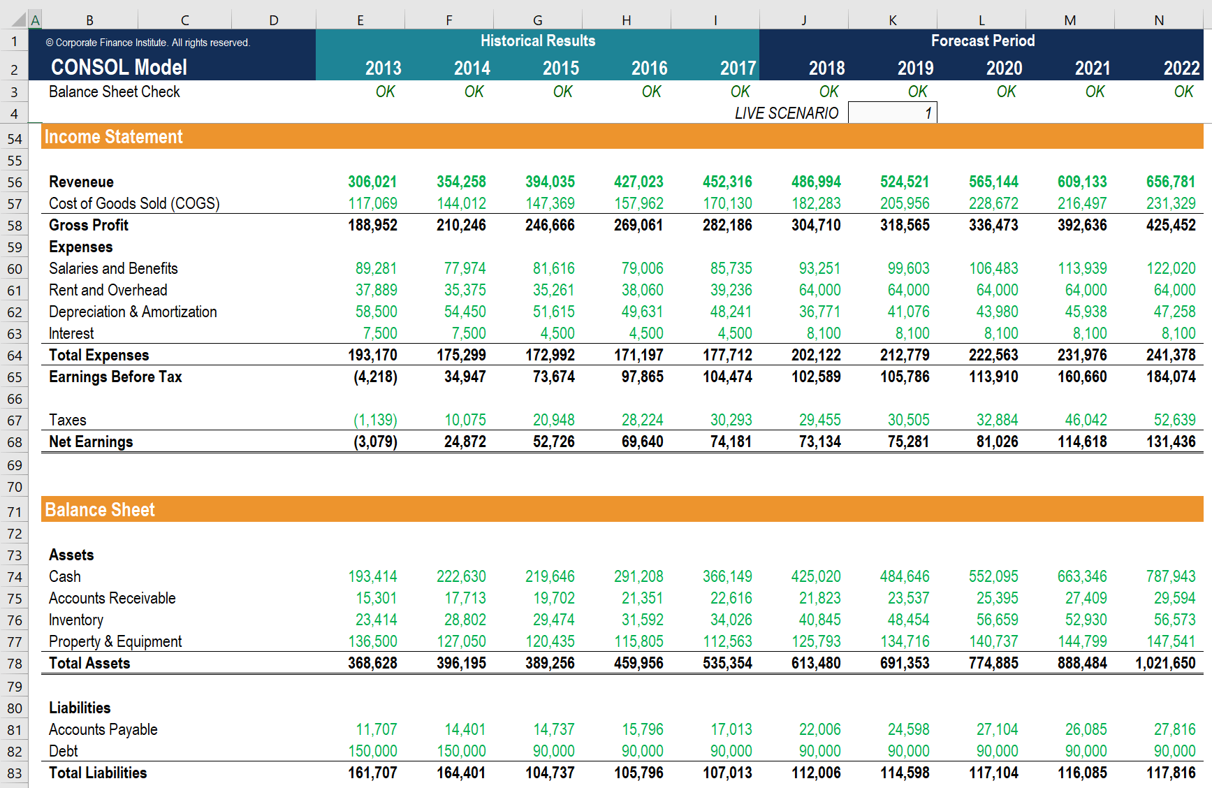Click the Liabilities heading
The width and height of the screenshot is (1212, 788).
coord(80,708)
